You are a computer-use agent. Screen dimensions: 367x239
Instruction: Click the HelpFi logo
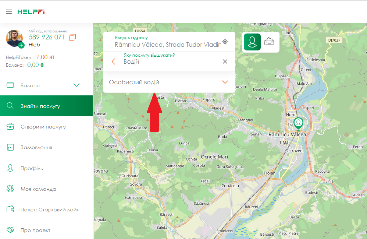click(x=31, y=12)
